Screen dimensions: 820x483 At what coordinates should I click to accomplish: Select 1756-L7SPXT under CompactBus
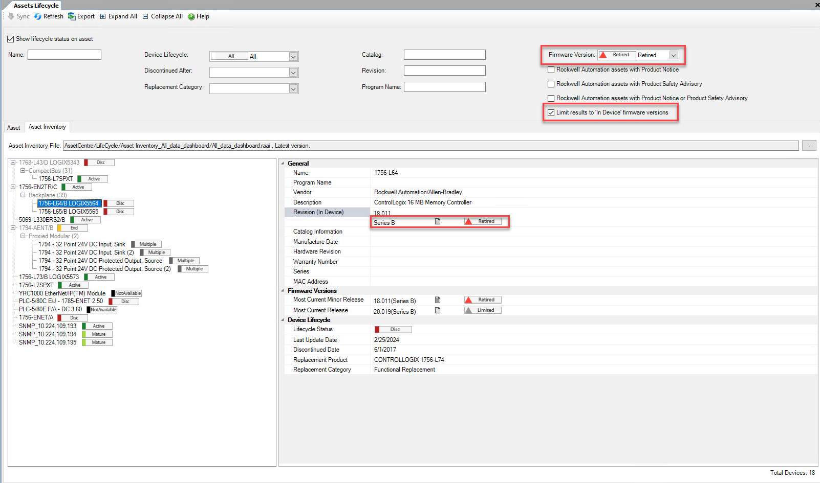pyautogui.click(x=56, y=179)
